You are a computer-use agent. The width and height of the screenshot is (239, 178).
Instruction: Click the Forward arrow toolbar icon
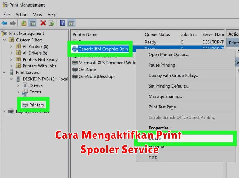coord(13,23)
